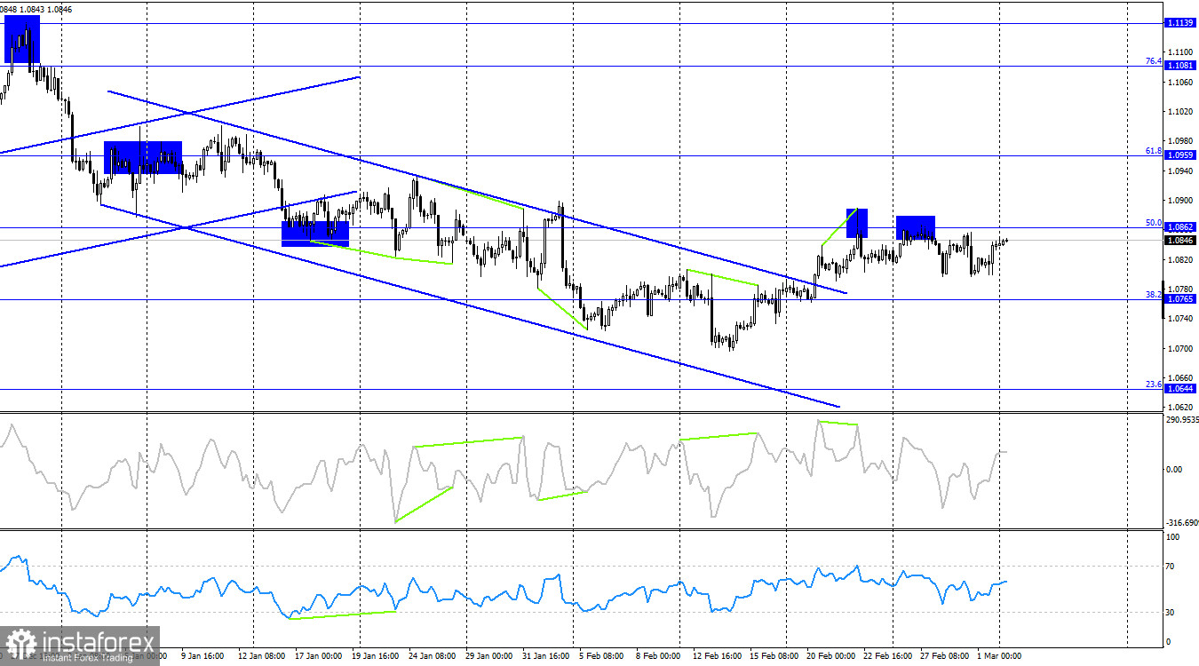Click the 290.9535 oscillator scale value
The height and width of the screenshot is (666, 1199).
point(1181,420)
